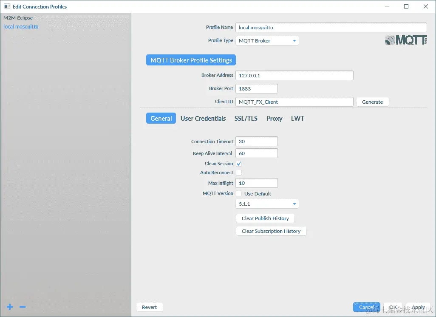Image resolution: width=436 pixels, height=317 pixels.
Task: Click the Broker Address field
Action: (294, 75)
